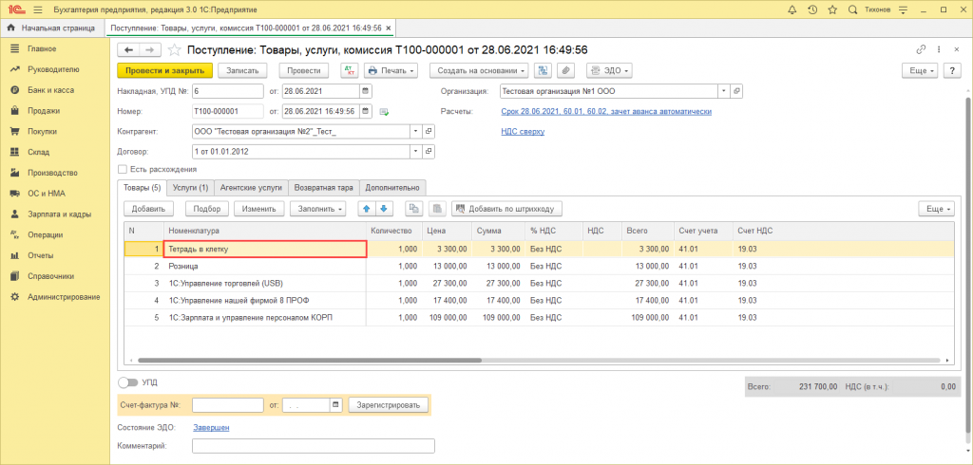
Task: Click Добавить по штрихкоду button
Action: tap(507, 209)
